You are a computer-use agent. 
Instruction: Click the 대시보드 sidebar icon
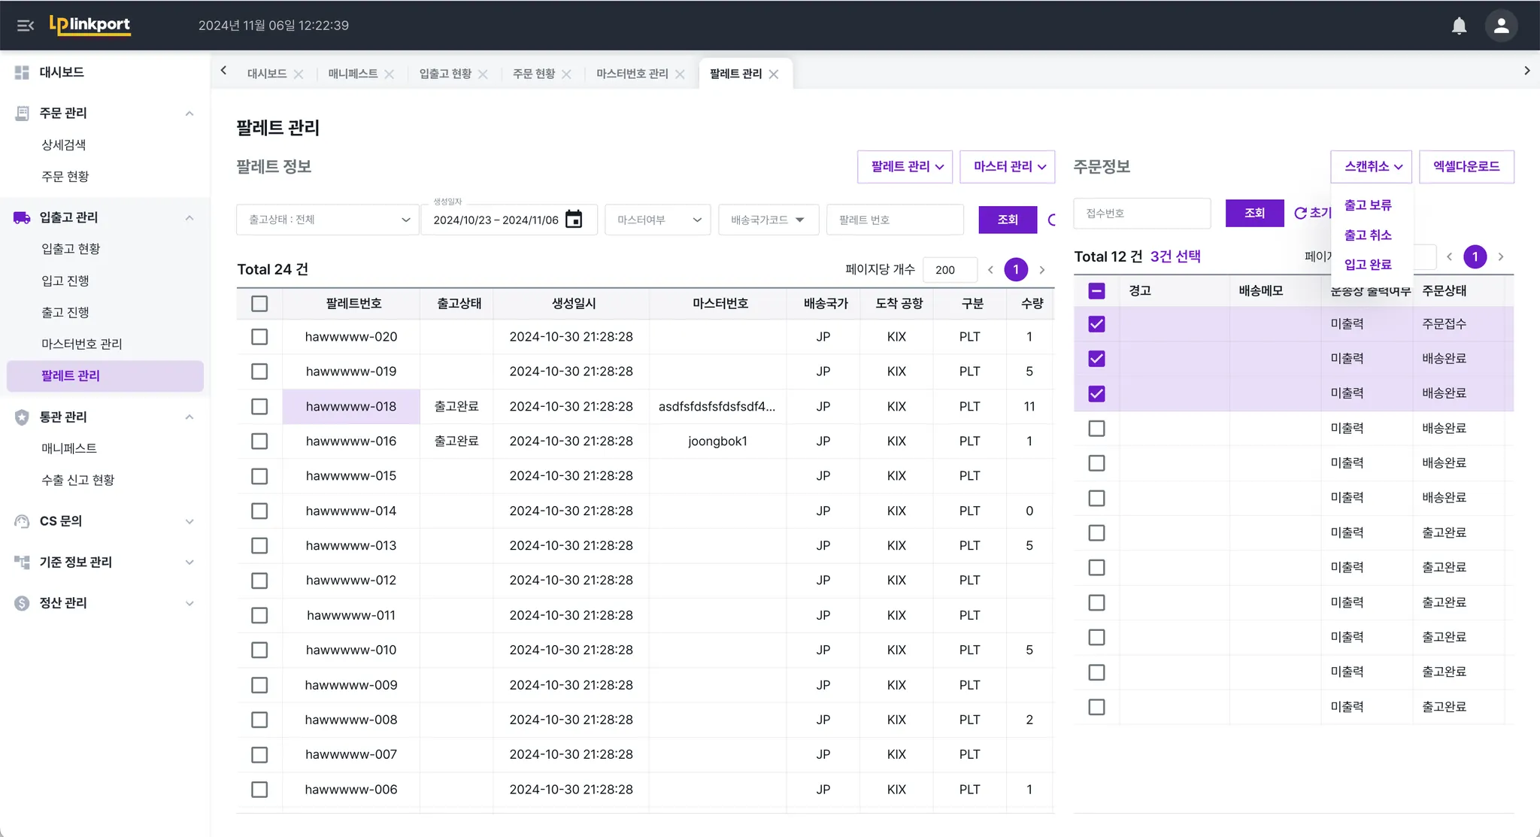(22, 72)
